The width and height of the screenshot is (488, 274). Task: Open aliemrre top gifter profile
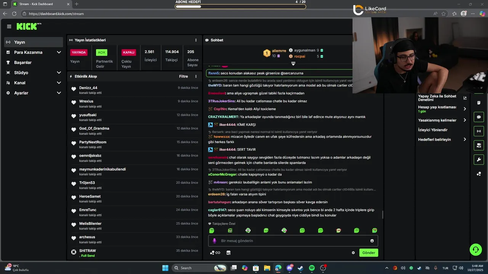(279, 51)
